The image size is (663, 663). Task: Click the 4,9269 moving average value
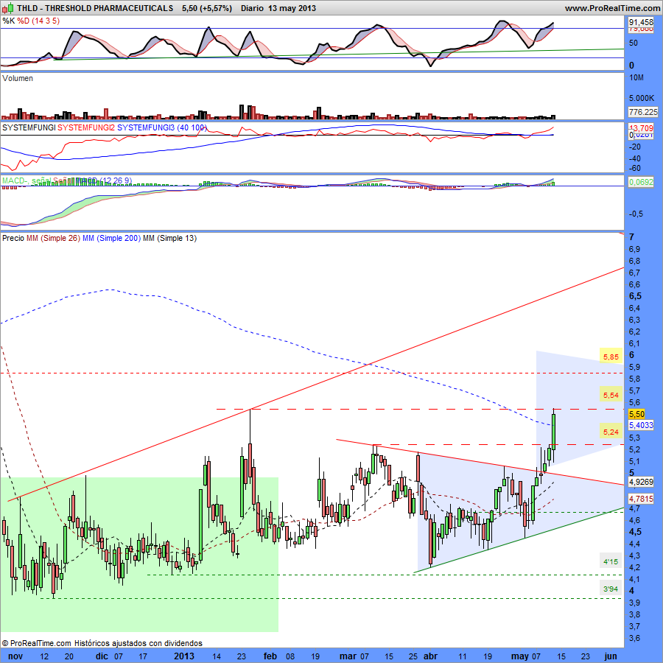coord(641,482)
